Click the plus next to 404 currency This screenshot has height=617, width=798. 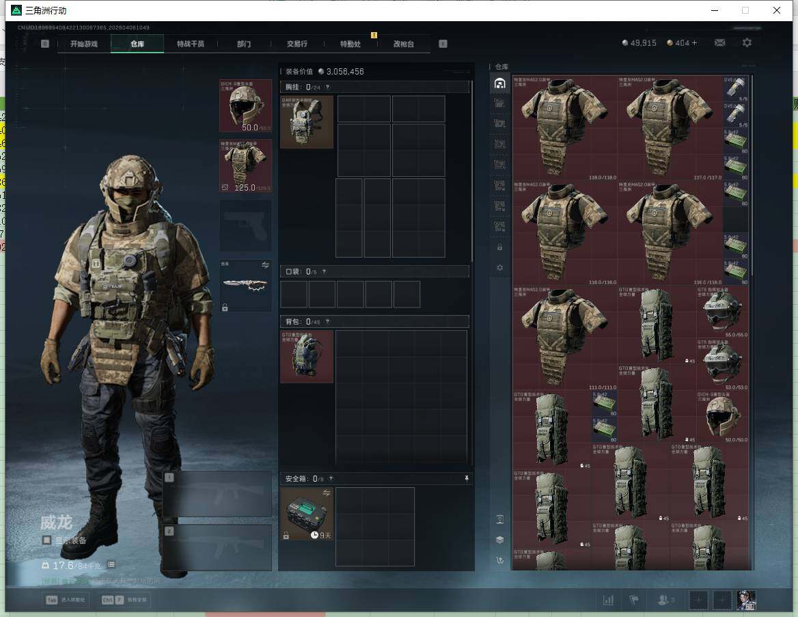694,43
